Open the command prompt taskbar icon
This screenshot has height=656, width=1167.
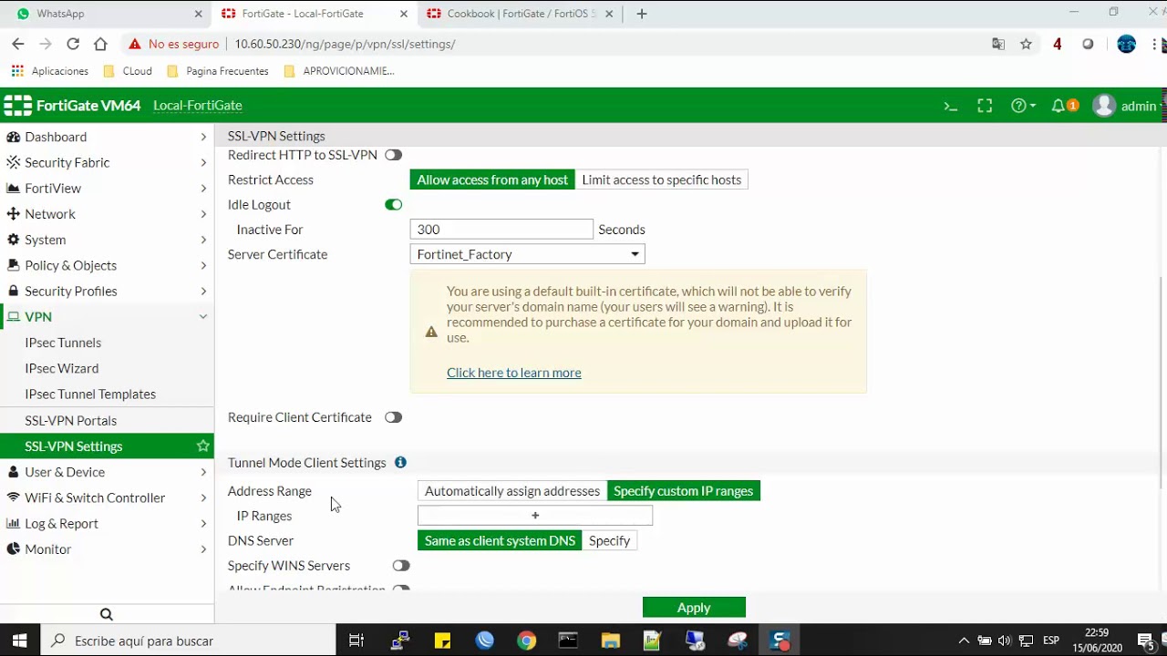(x=568, y=641)
